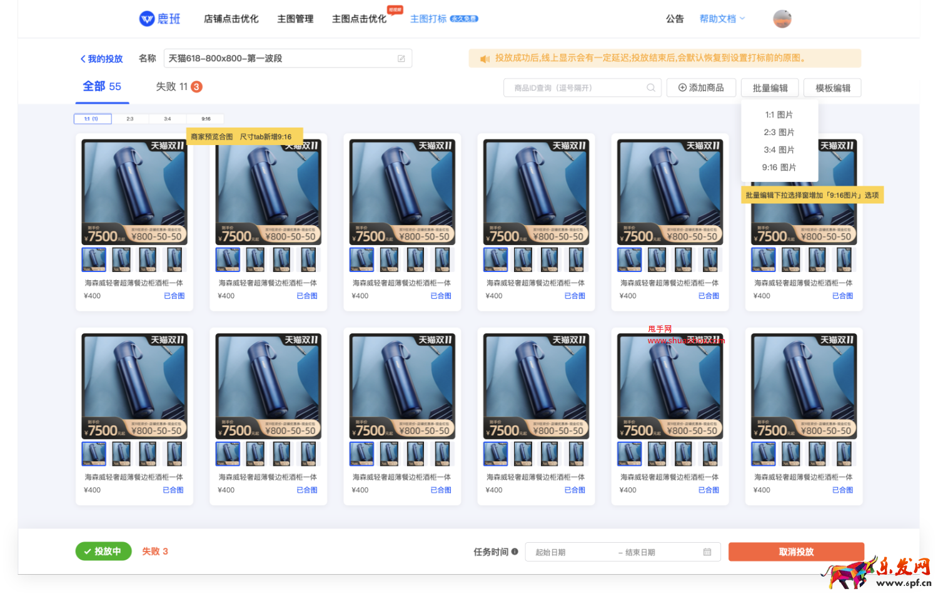938x596 pixels.
Task: Click the info icon beside 任务时间
Action: click(x=515, y=552)
